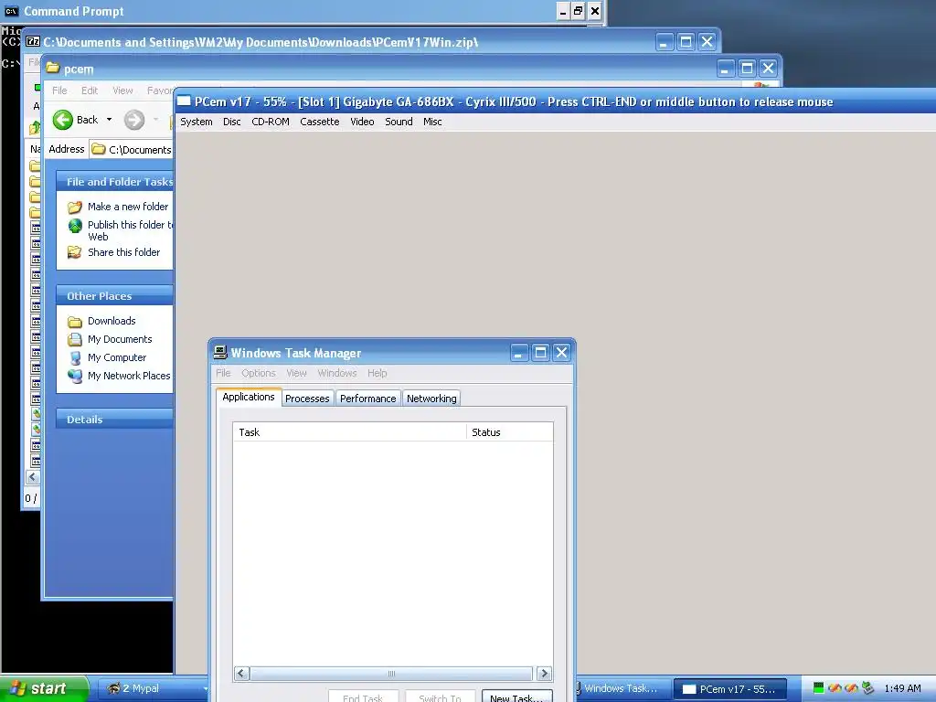The height and width of the screenshot is (702, 936).
Task: Click the Downloads folder icon
Action: click(x=75, y=322)
